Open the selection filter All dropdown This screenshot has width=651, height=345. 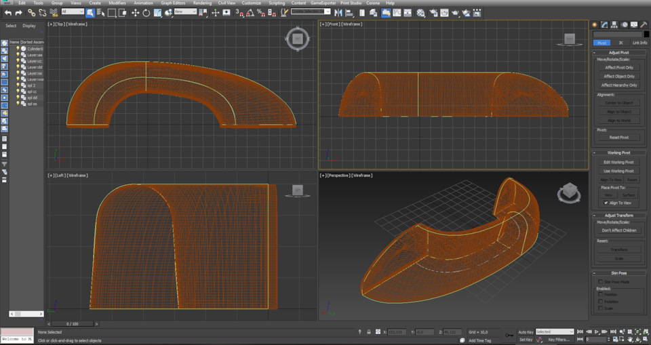point(73,12)
